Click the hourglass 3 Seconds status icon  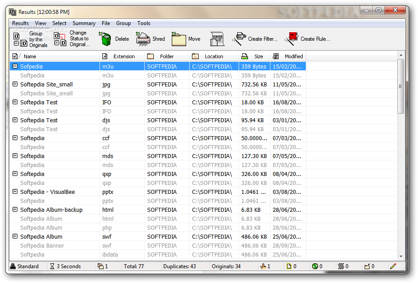tap(52, 266)
